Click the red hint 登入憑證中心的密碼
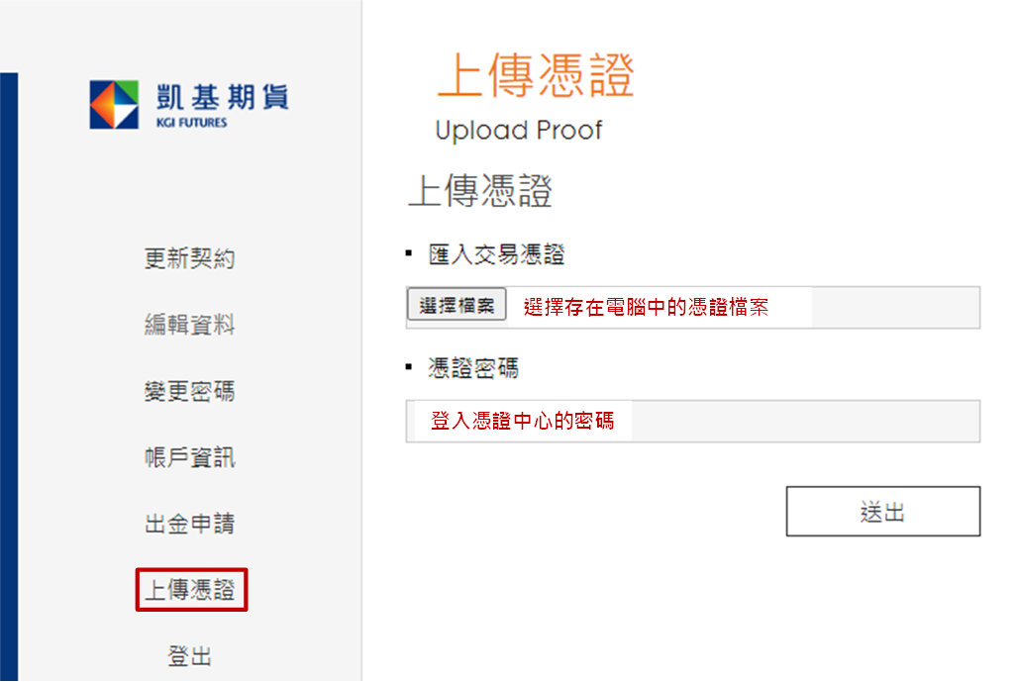This screenshot has width=1017, height=682. [x=522, y=422]
